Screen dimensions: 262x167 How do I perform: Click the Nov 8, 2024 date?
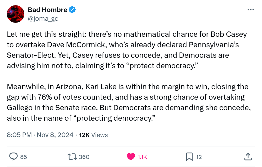point(55,135)
